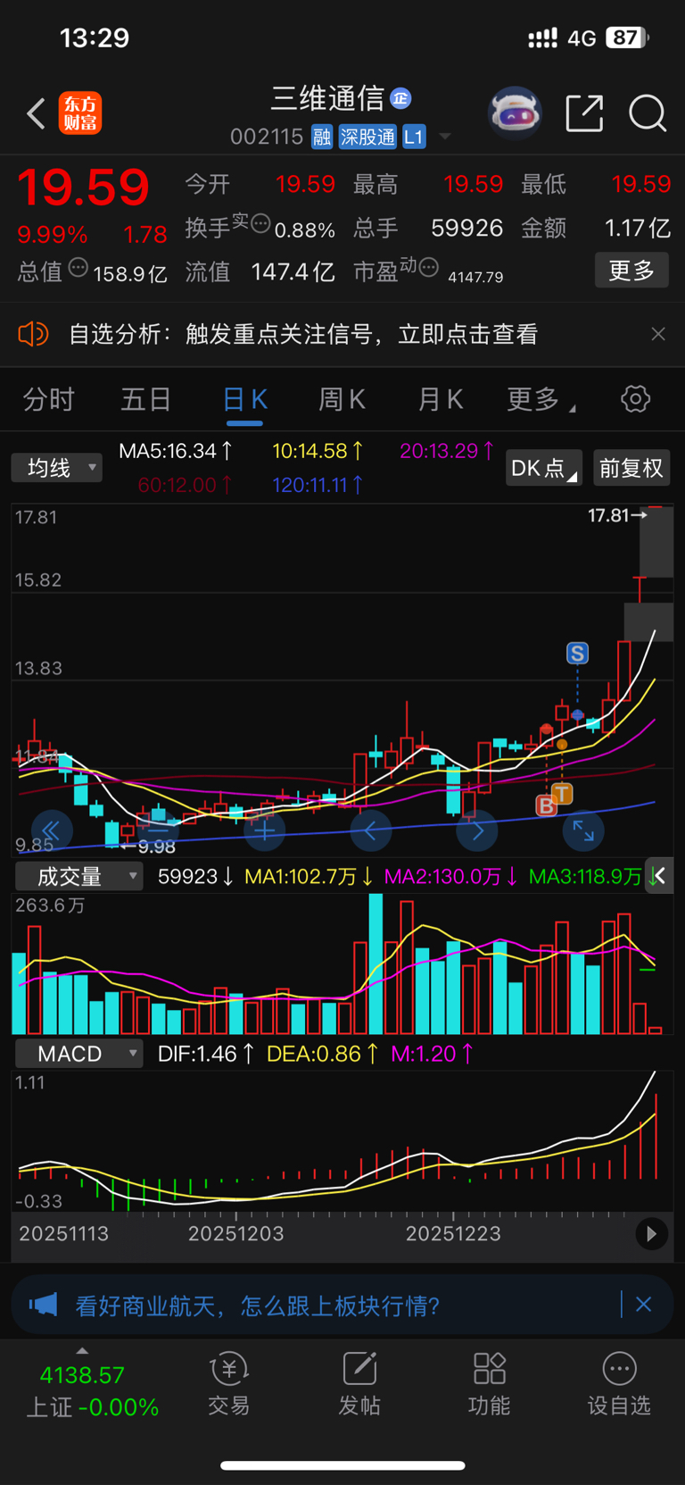Open 发帖 post icon
Image resolution: width=685 pixels, height=1485 pixels.
(x=359, y=1383)
